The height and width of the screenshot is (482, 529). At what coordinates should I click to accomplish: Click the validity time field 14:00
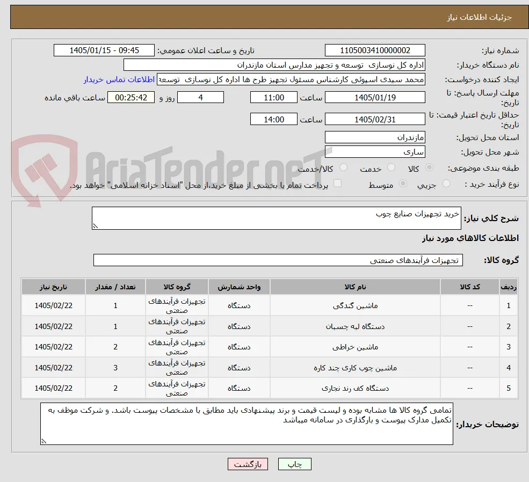pos(273,119)
